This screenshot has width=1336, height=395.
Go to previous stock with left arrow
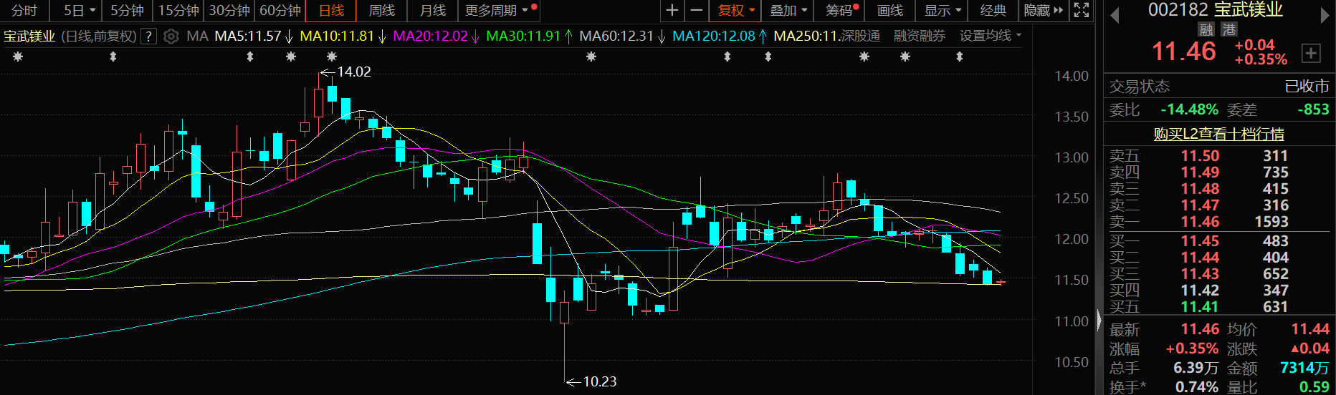coord(1114,15)
